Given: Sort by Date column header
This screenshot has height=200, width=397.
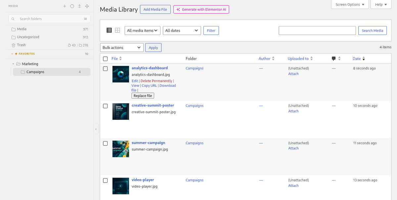Looking at the screenshot, I should pyautogui.click(x=357, y=59).
